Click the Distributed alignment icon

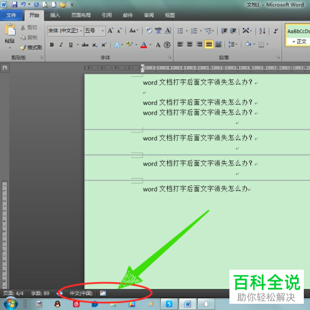218,44
